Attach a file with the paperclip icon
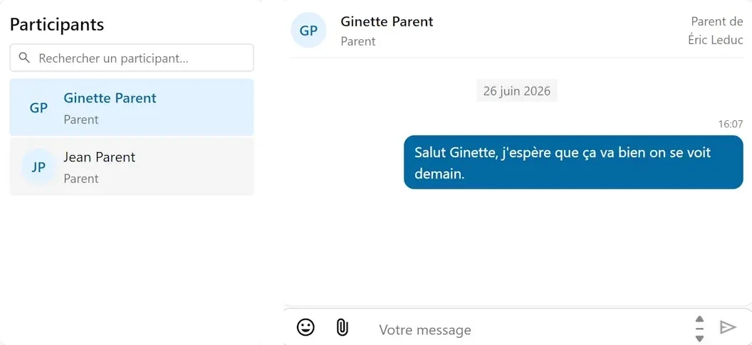This screenshot has height=345, width=752. click(342, 328)
